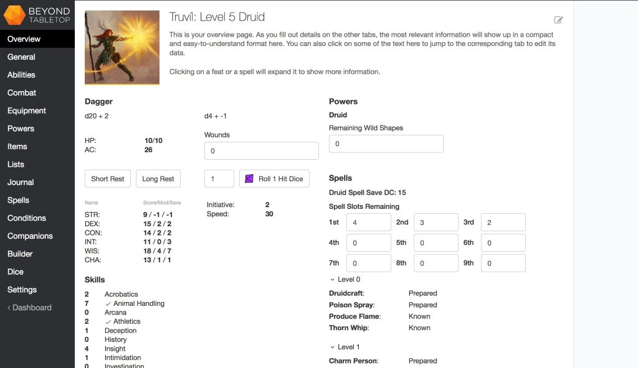Expand the Druidcraft spell details

[x=346, y=293]
